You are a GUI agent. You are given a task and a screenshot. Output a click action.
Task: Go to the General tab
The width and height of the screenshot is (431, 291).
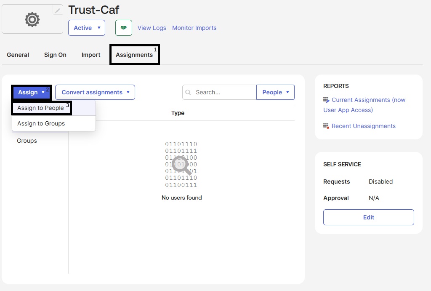[x=18, y=55]
